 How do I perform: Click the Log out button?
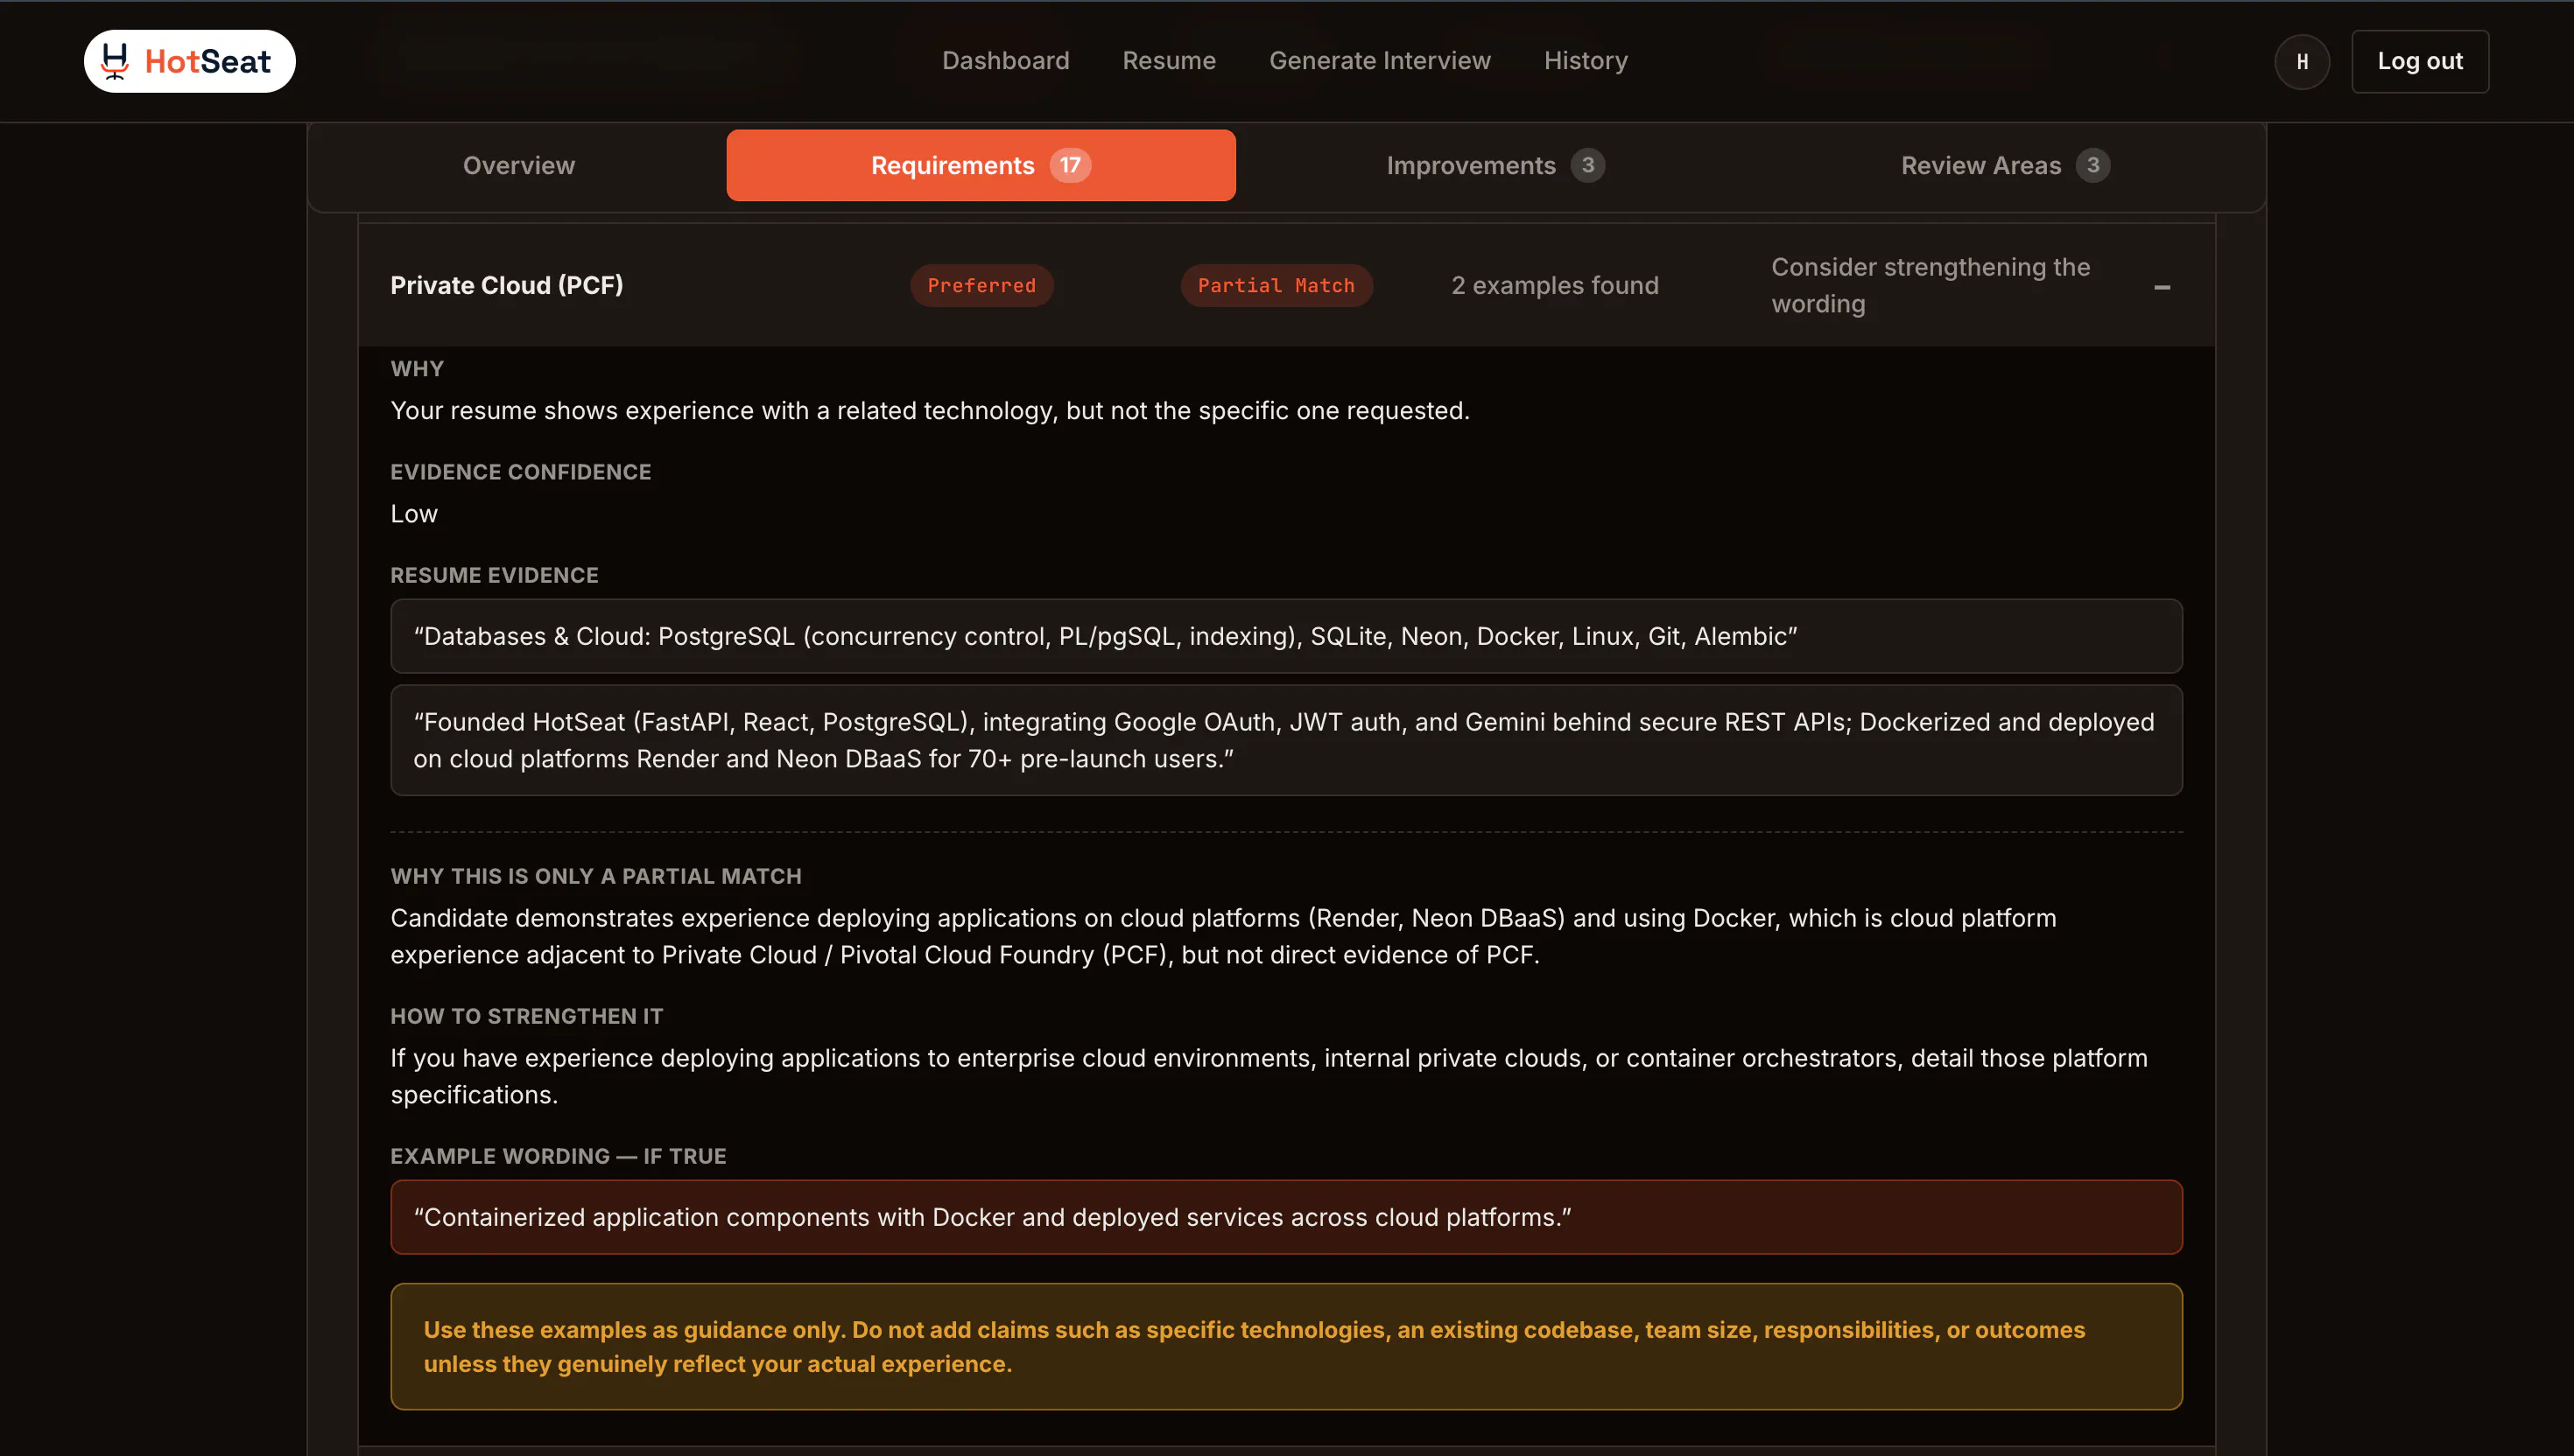[2419, 62]
